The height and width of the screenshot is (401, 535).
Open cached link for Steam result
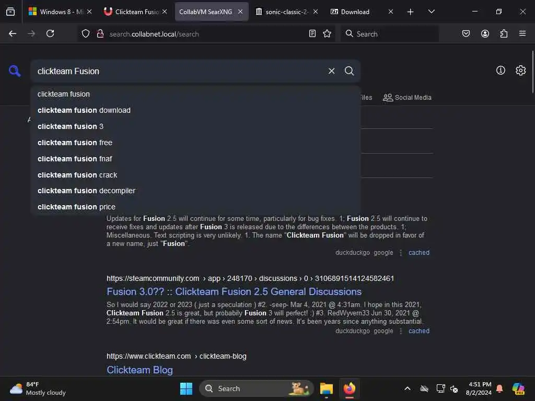[x=419, y=331]
